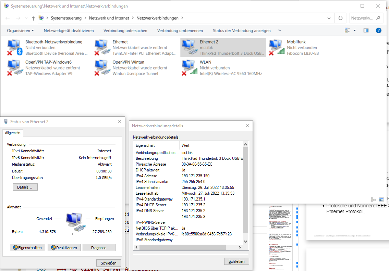Open the Details... button in status window
389x271 pixels.
coord(25,187)
